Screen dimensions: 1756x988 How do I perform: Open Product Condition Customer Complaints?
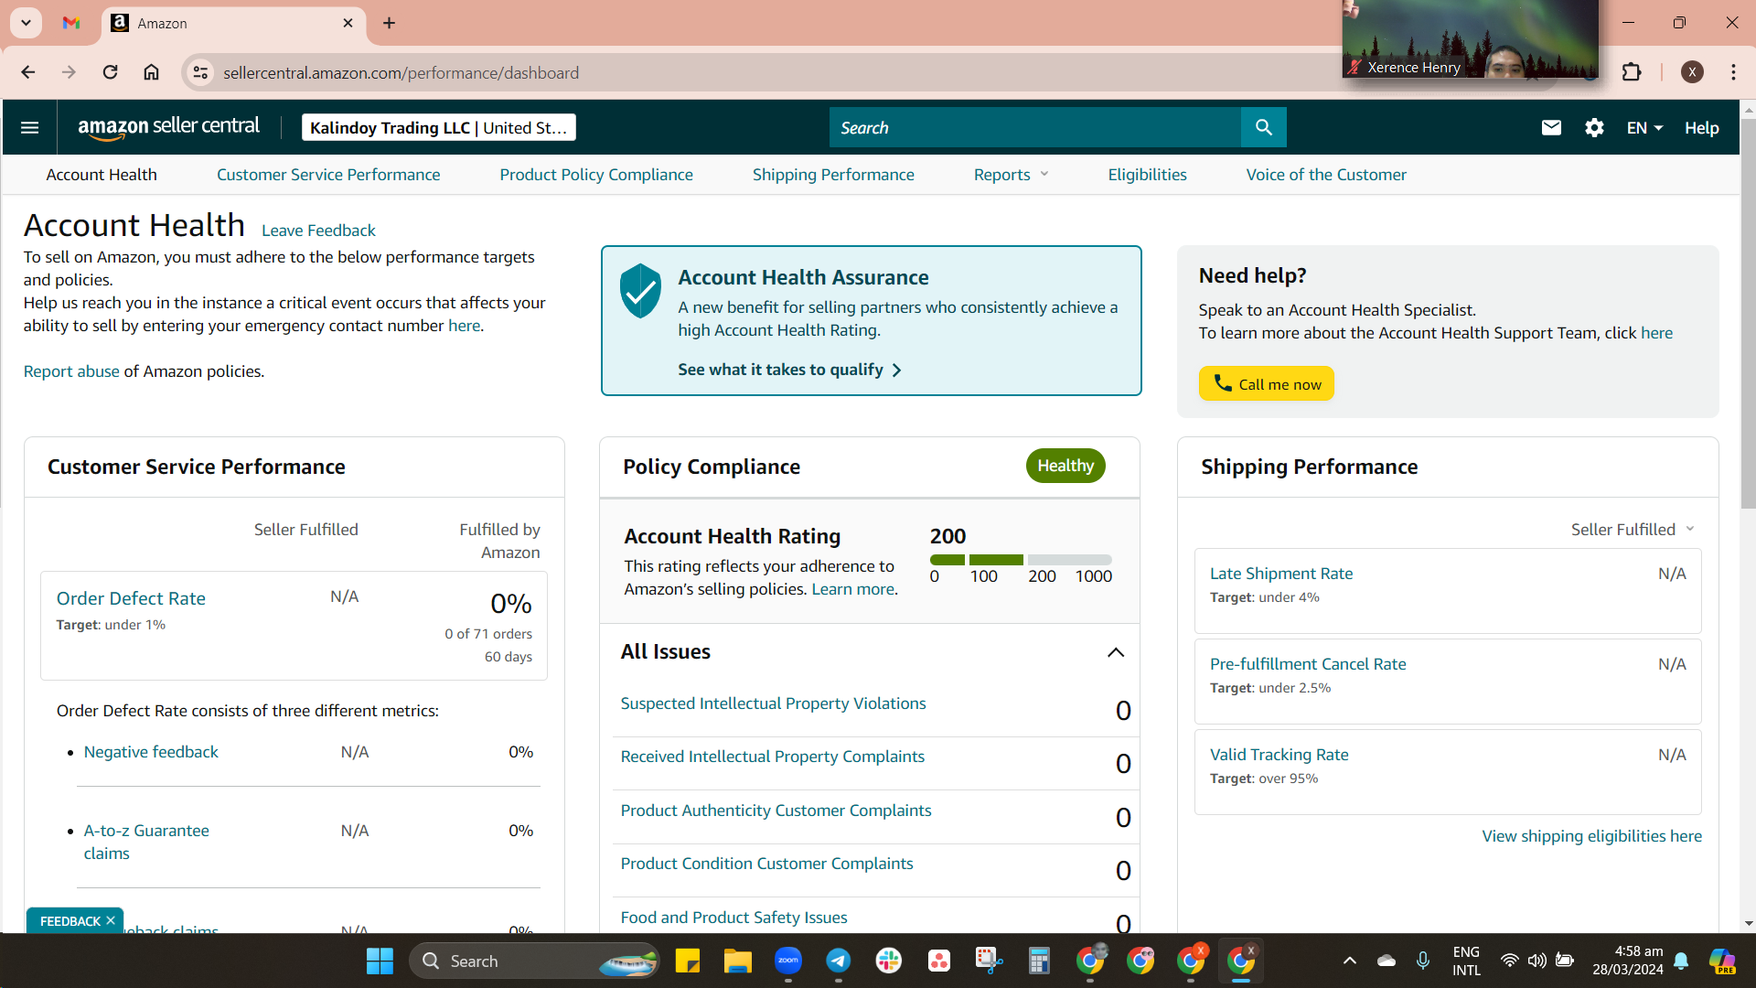pyautogui.click(x=766, y=864)
